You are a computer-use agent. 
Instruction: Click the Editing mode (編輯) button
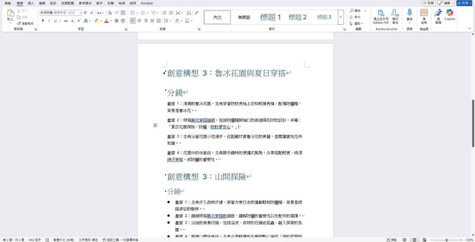446,3
